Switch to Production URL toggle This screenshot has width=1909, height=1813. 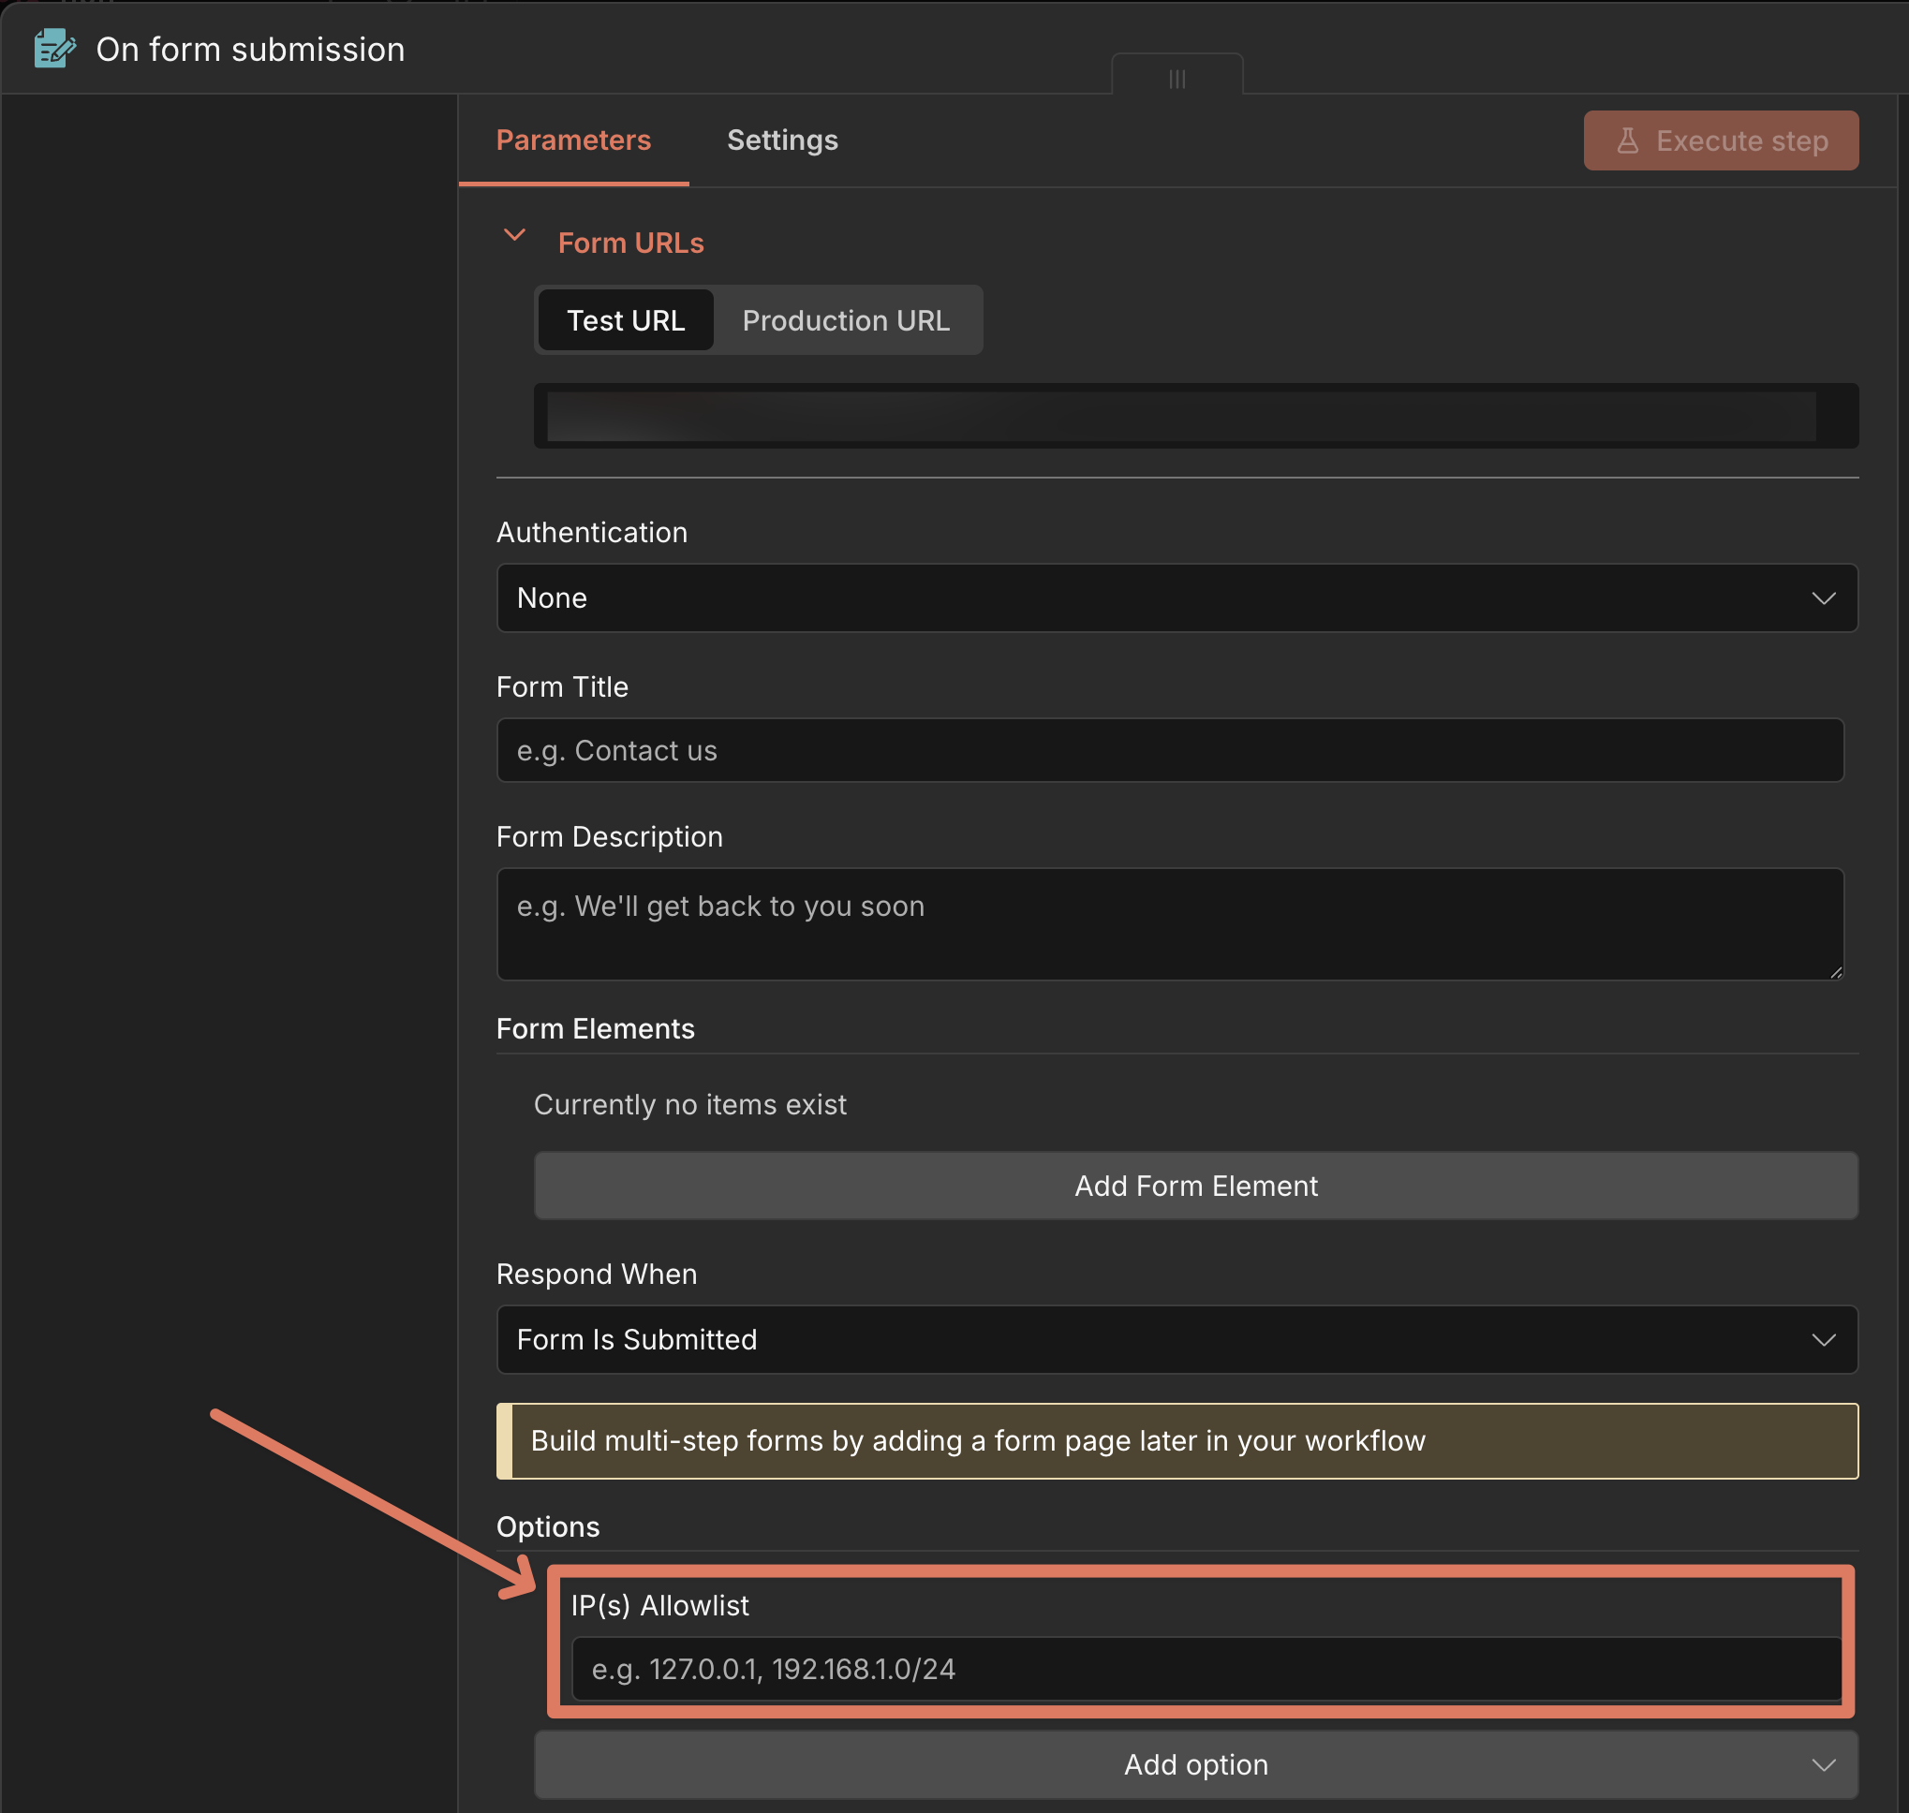point(846,320)
